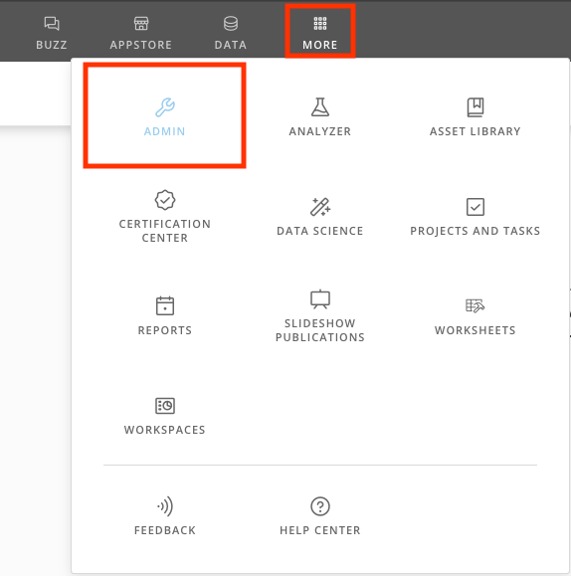Open the Projects and Tasks checkbox icon
This screenshot has width=571, height=576.
pos(476,207)
